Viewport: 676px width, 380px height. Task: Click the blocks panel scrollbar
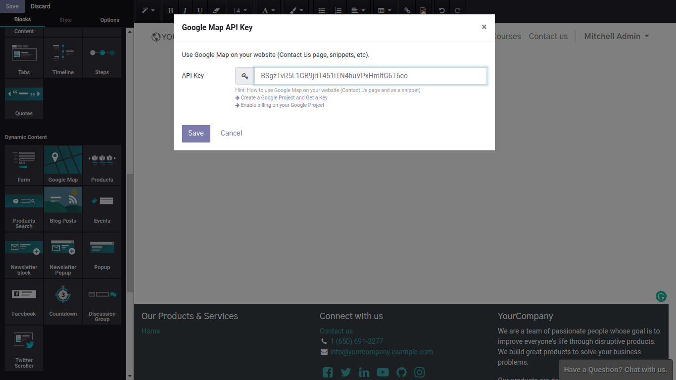pos(130,233)
